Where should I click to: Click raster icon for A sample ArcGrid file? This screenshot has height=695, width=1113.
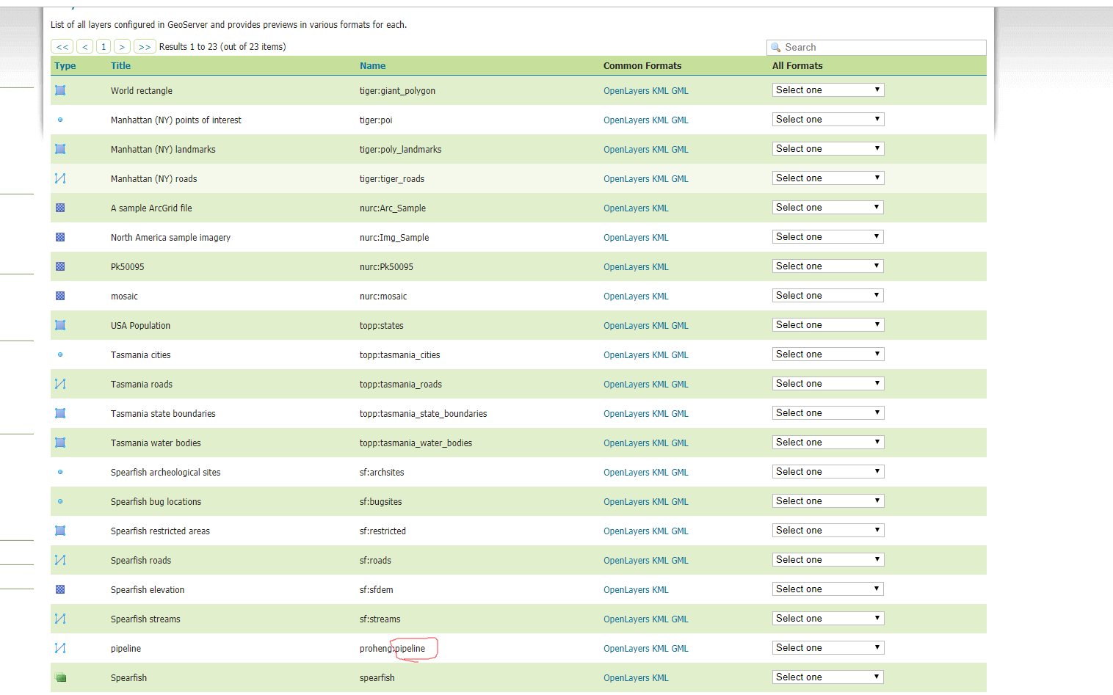pos(60,208)
